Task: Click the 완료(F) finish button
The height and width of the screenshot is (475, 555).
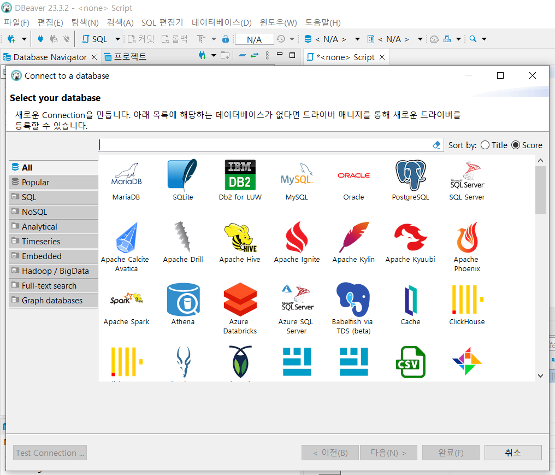Action: coord(451,453)
